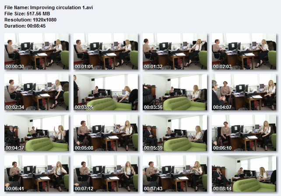
Task: Select the frame at 00:07:12
Action: click(x=106, y=173)
